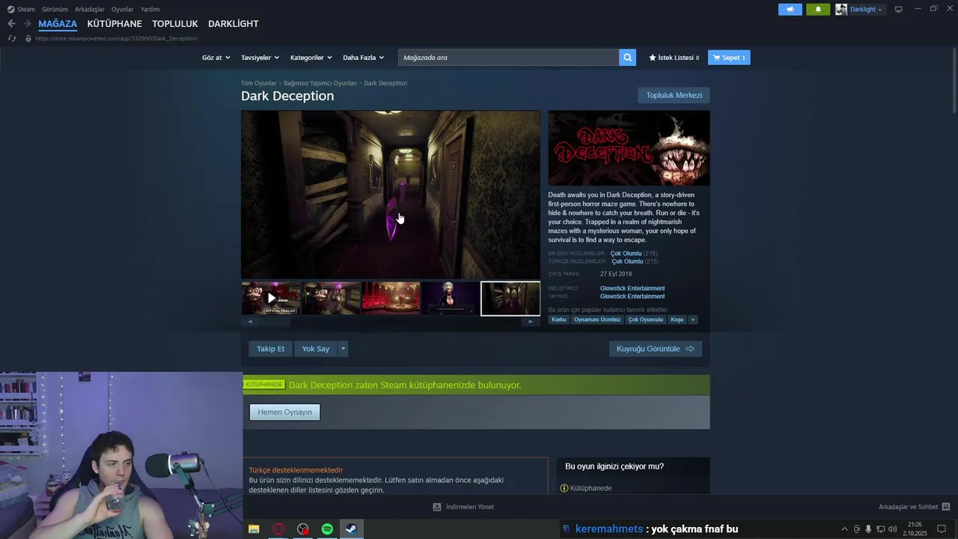Select the white-haired woman thumbnail
958x539 pixels.
coord(451,298)
